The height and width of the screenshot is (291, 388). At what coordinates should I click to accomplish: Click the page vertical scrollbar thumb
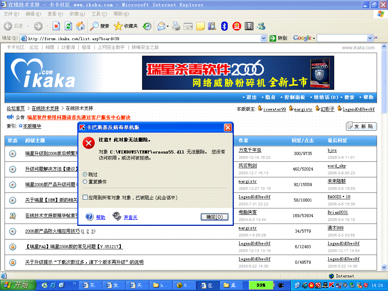[384, 81]
